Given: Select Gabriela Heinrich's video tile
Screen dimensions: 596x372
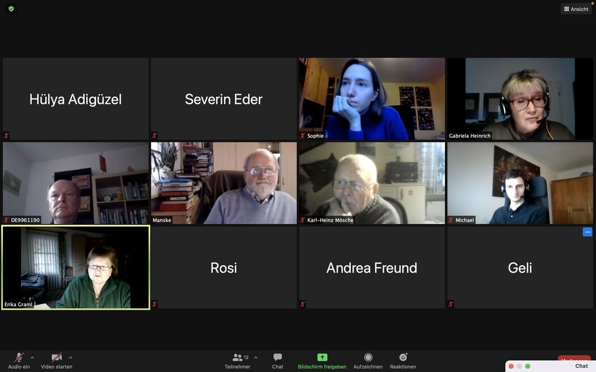Looking at the screenshot, I should point(520,99).
